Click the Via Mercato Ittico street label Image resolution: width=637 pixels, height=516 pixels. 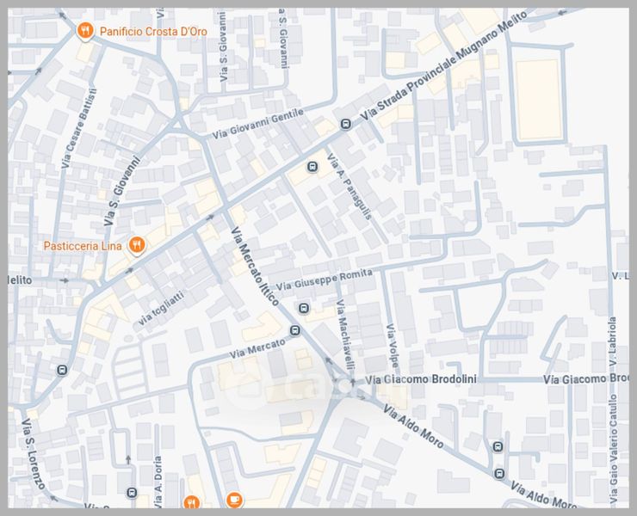pyautogui.click(x=255, y=266)
